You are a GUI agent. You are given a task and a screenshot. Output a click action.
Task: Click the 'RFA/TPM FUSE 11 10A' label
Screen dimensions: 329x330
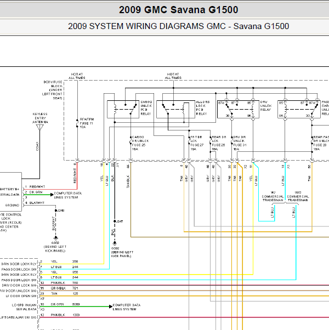coord(87,123)
